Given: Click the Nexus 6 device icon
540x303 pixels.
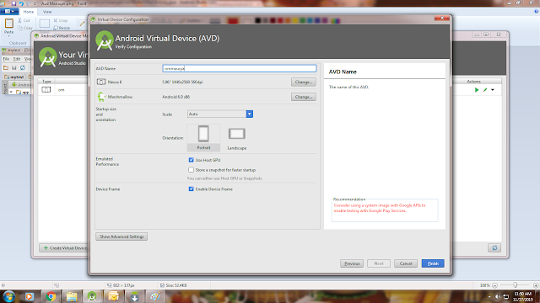Looking at the screenshot, I should 101,82.
